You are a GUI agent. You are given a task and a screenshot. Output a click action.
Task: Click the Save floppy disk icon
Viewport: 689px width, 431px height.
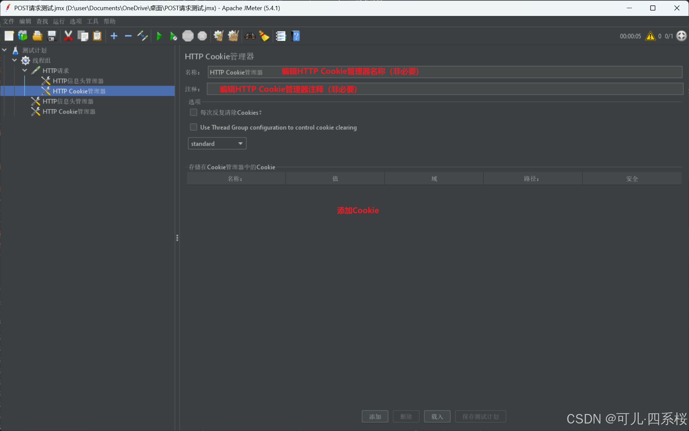click(x=52, y=36)
